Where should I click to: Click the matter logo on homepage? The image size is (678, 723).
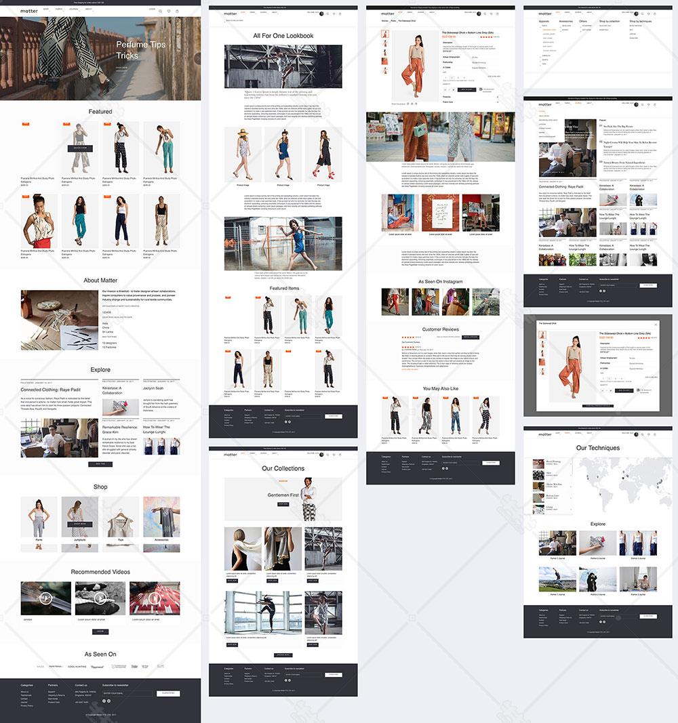click(29, 12)
